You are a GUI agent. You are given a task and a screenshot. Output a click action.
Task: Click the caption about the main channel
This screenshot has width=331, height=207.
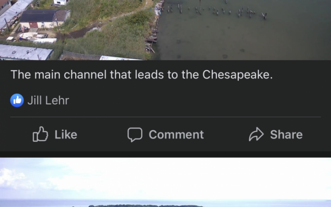tap(142, 75)
